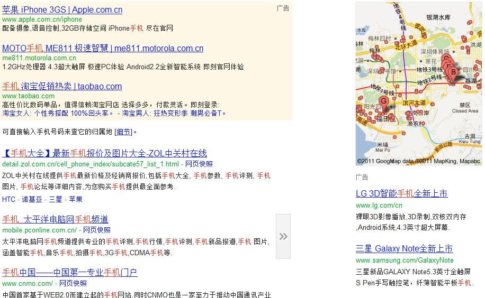Click the double-arrow preview button beside the pconline result
Viewport: 485px width, 298px height.
tap(283, 237)
